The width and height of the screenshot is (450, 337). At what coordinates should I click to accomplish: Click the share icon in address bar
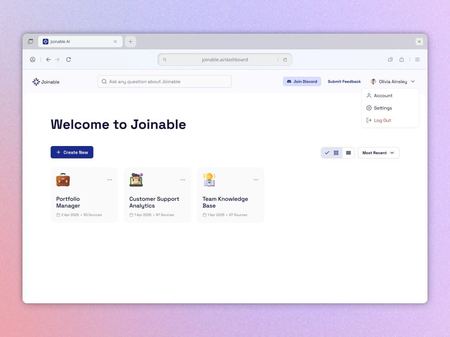click(285, 60)
